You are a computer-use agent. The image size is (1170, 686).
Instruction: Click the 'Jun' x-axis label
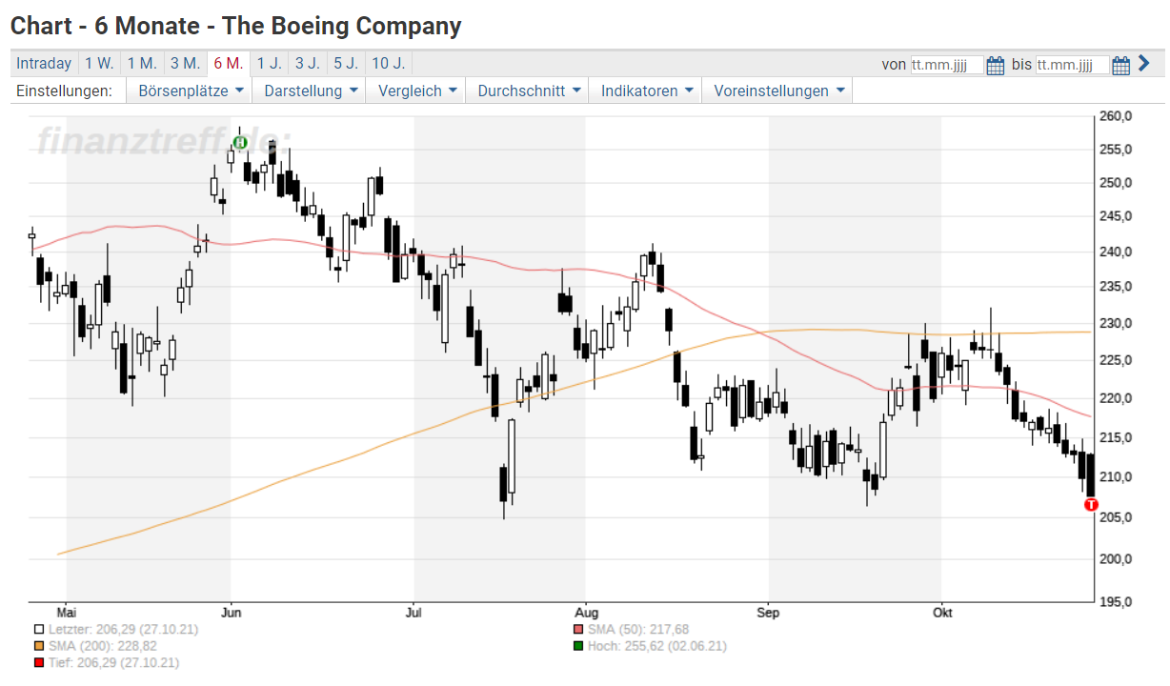pyautogui.click(x=231, y=613)
